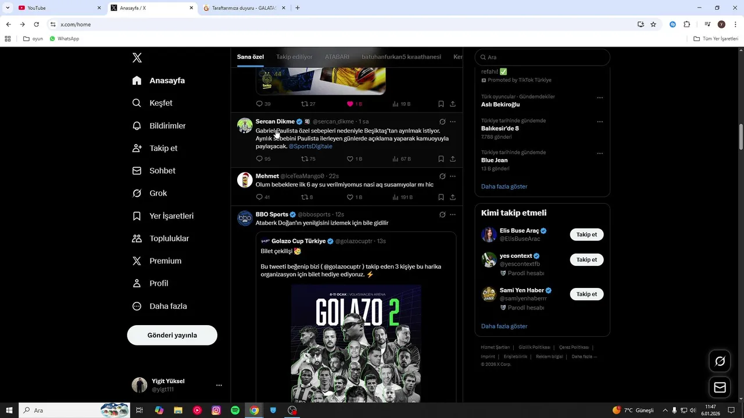Follow Sami Yen Haber
744x418 pixels.
tap(586, 294)
